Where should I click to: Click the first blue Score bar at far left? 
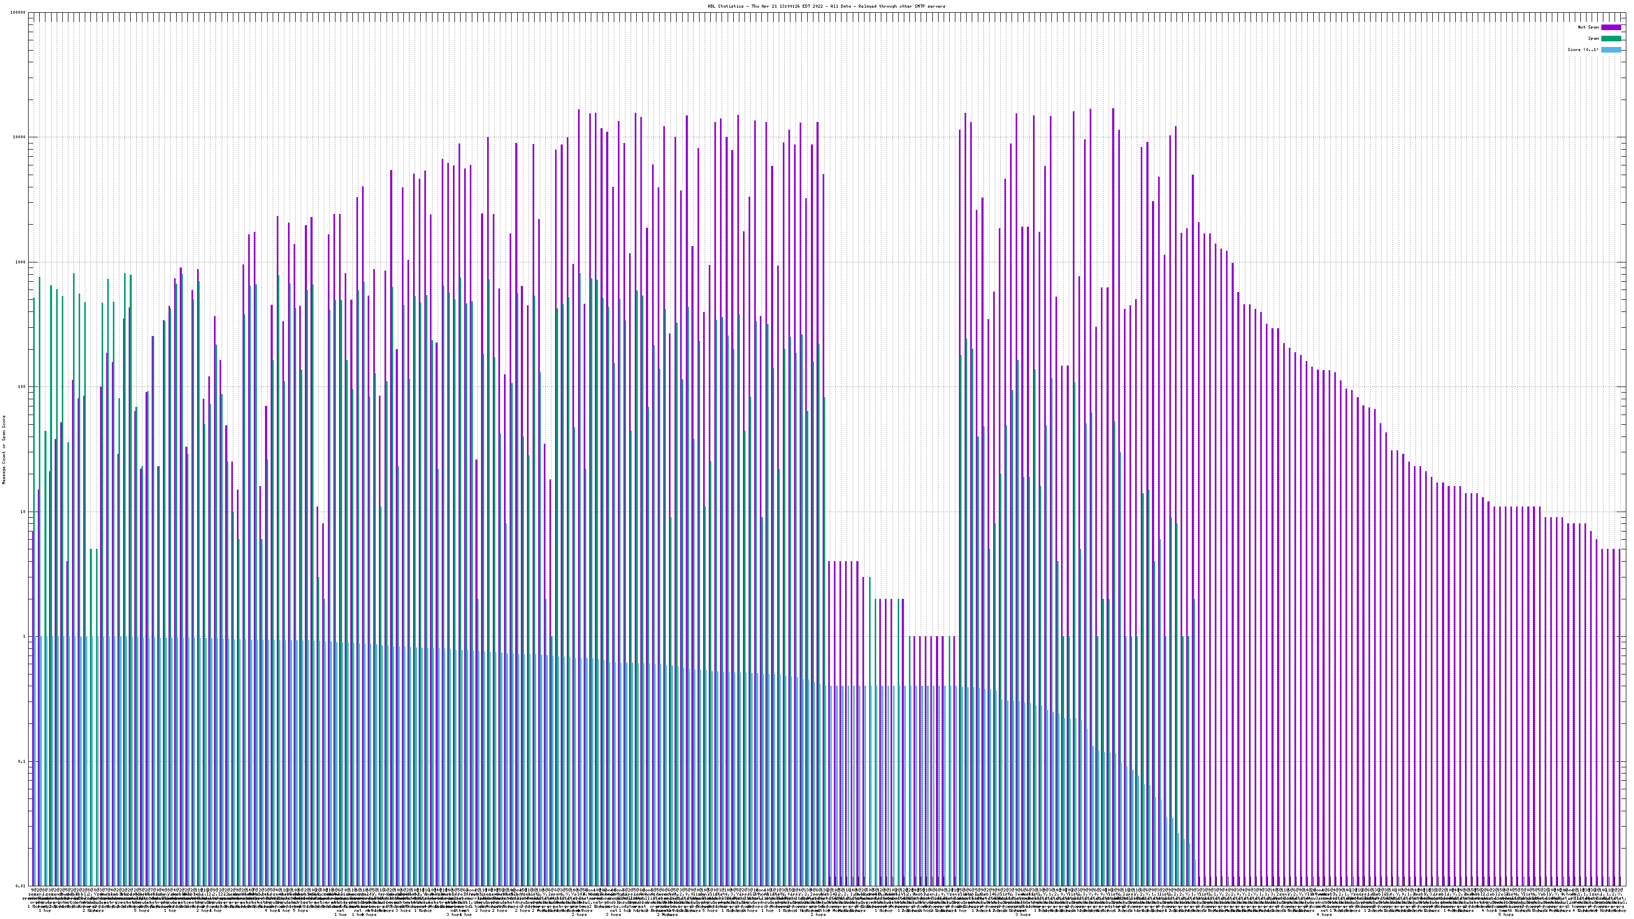click(x=36, y=761)
